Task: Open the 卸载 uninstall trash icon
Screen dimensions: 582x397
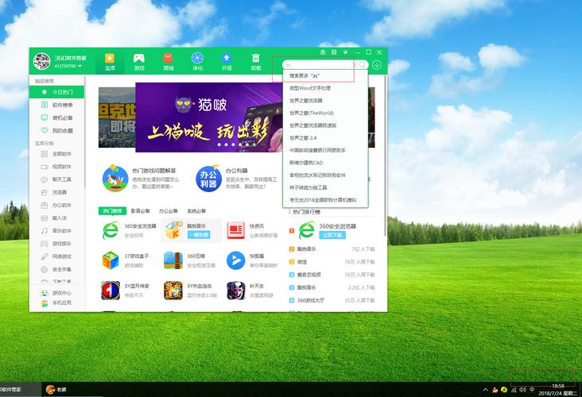Action: 255,61
